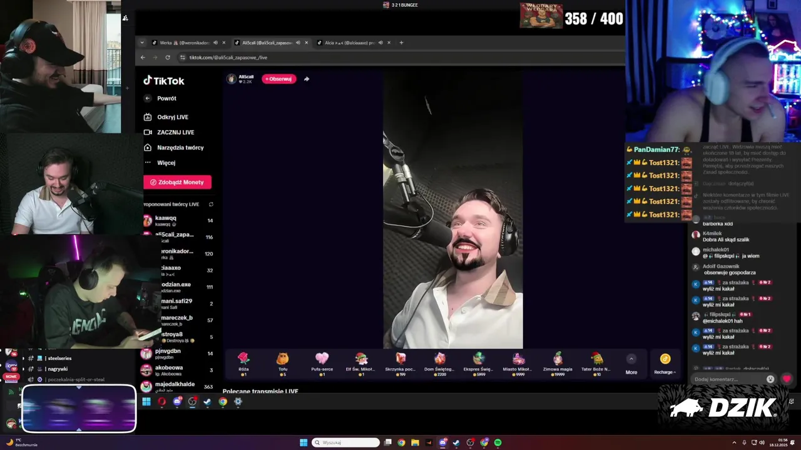Click the share arrow next to Obserwuj

pos(307,79)
